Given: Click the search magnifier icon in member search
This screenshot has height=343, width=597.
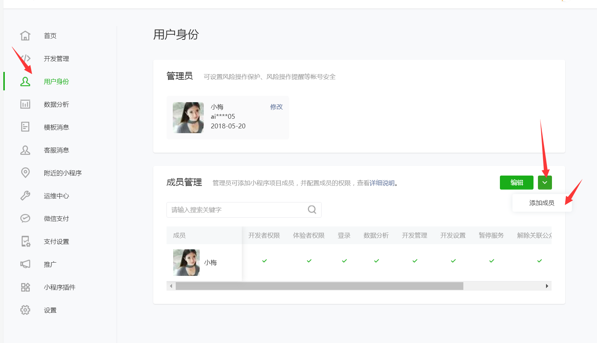Looking at the screenshot, I should 312,210.
